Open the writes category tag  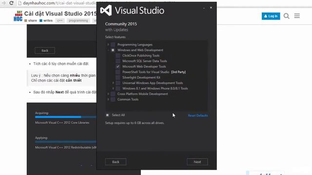pos(46,20)
